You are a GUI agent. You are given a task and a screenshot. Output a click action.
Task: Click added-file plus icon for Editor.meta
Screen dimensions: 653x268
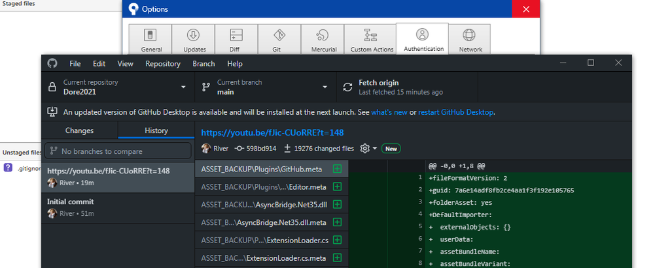[338, 186]
